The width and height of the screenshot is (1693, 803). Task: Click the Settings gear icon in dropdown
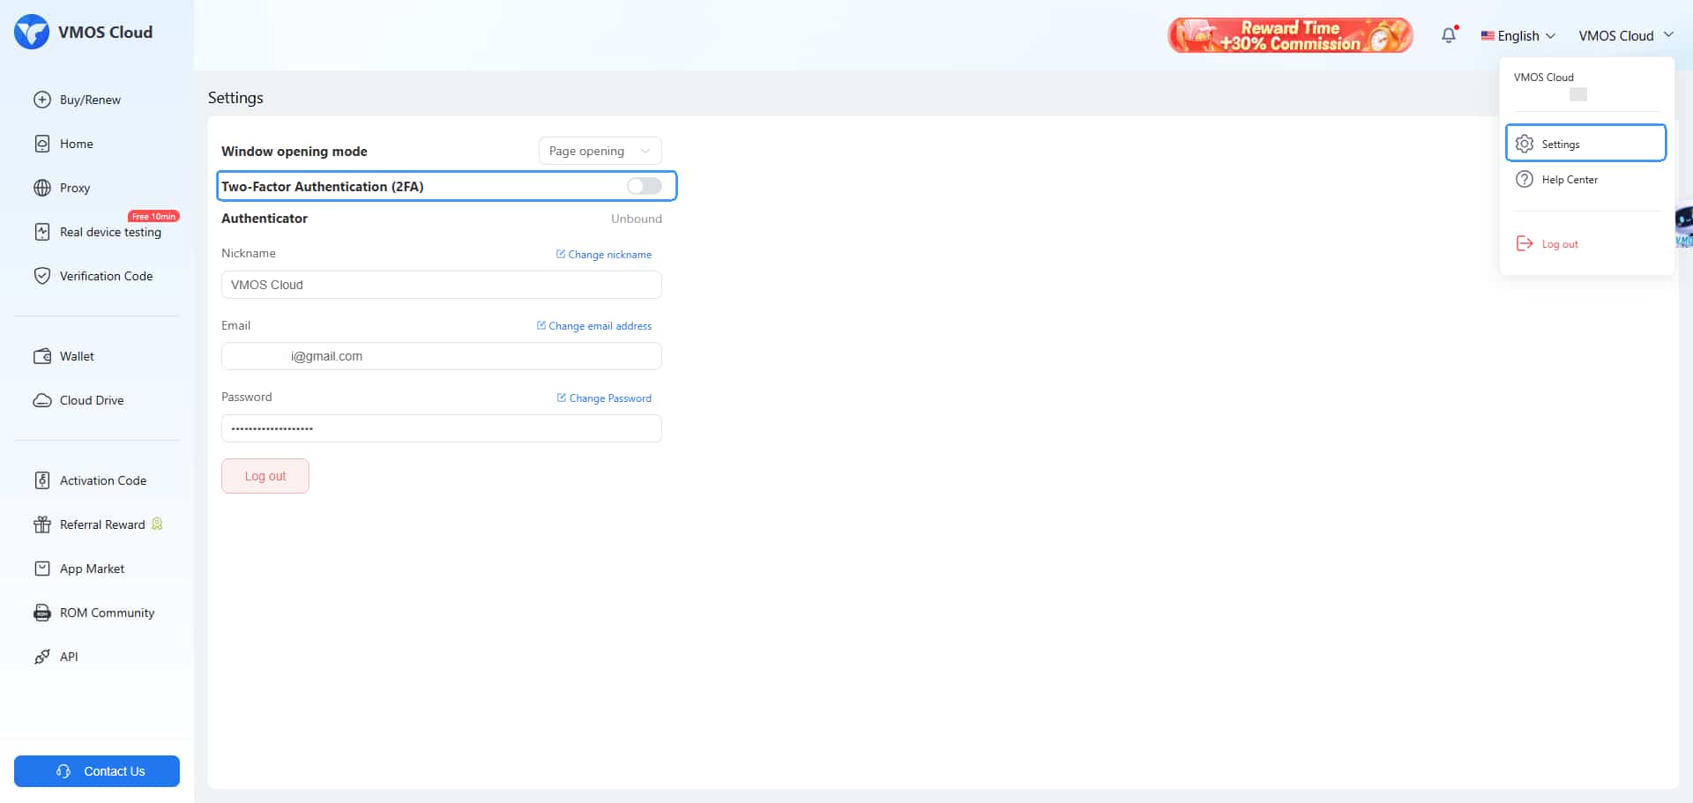pos(1525,144)
